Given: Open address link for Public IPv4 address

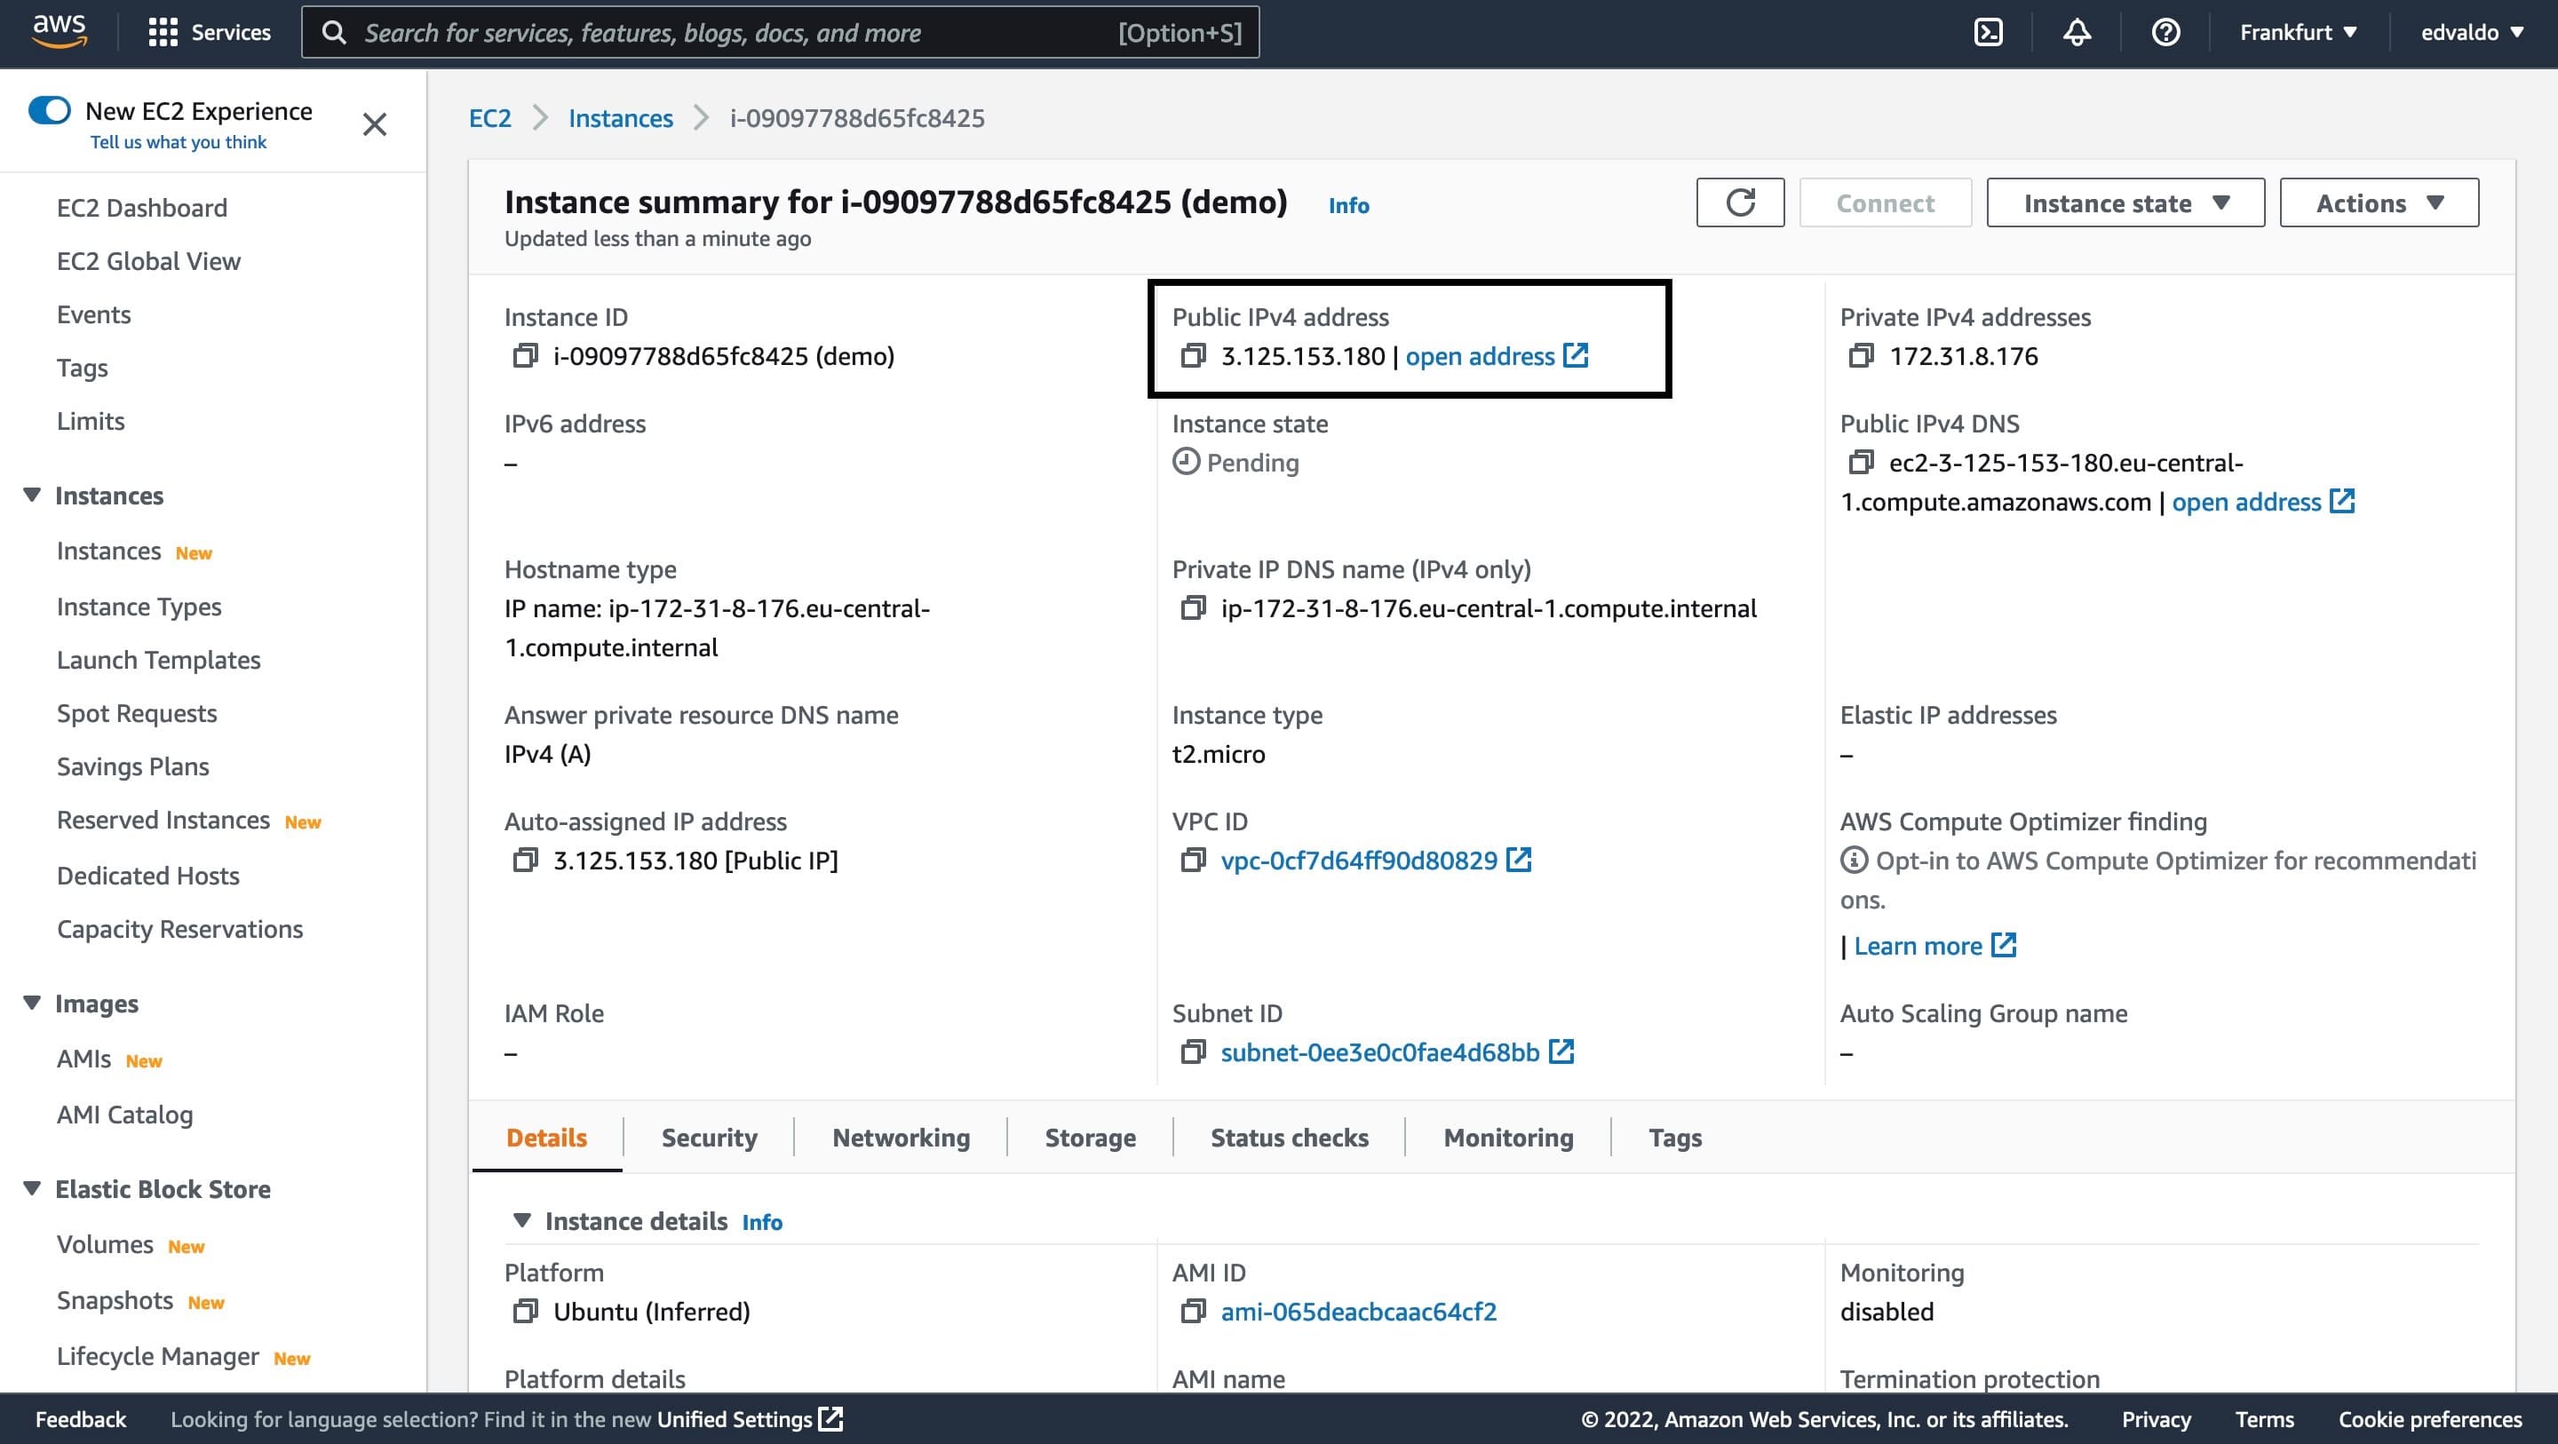Looking at the screenshot, I should pyautogui.click(x=1497, y=355).
